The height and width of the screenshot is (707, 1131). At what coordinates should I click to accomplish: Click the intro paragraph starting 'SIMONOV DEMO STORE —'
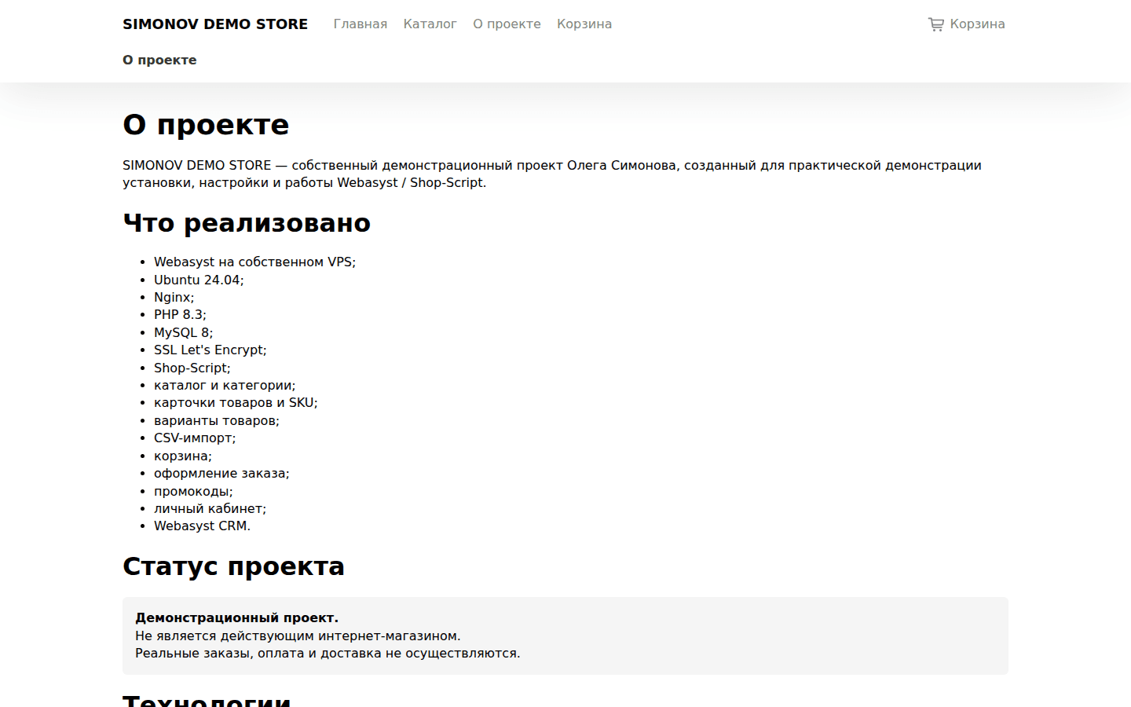coord(552,174)
